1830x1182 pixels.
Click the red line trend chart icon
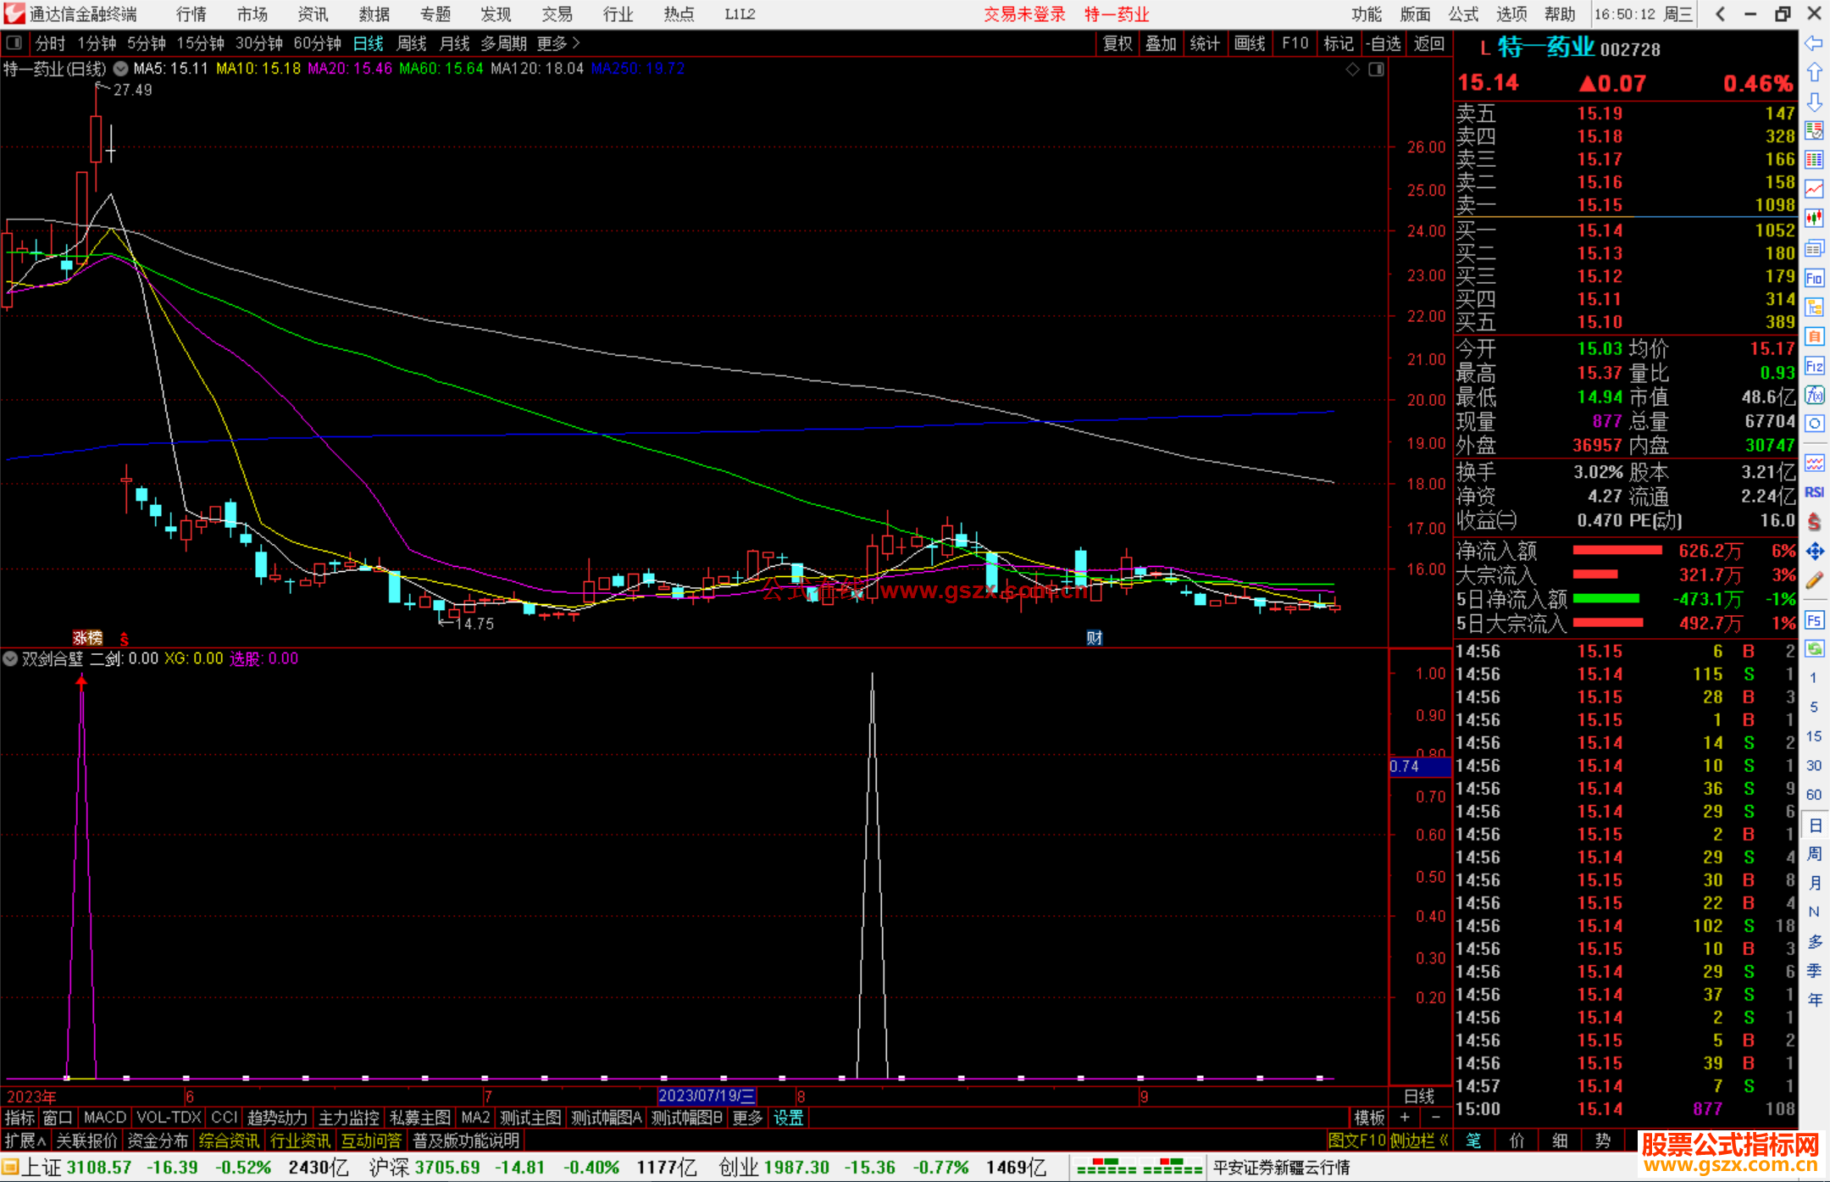coord(1814,190)
